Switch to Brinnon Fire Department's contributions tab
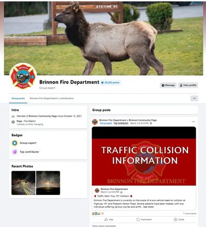This screenshot has height=227, width=206. tap(51, 99)
